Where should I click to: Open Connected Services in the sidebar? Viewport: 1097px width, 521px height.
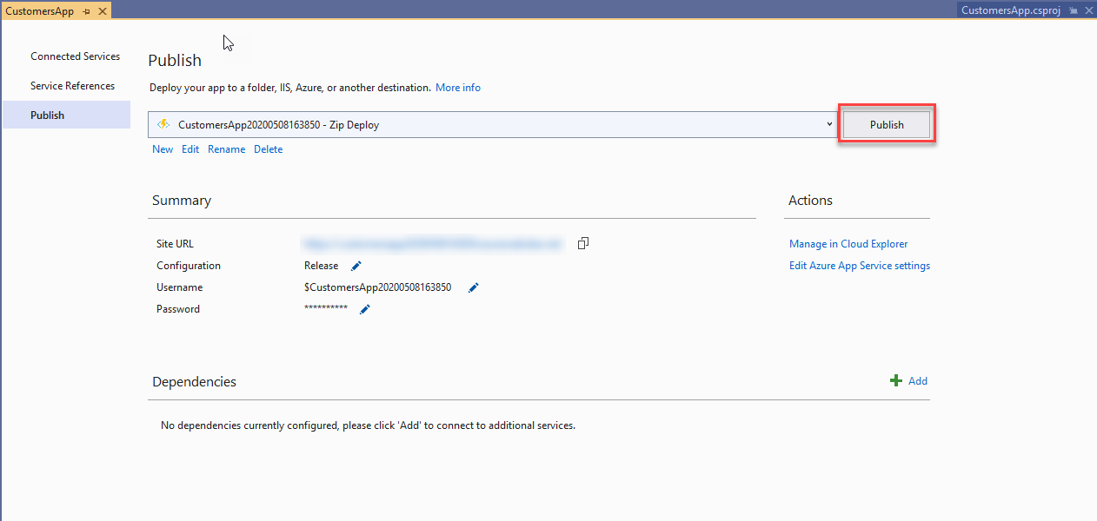[75, 56]
